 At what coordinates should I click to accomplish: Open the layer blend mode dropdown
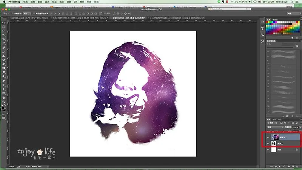275,127
